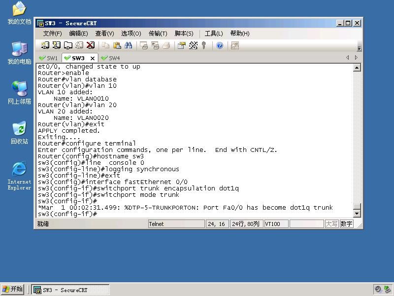
Task: Switch to the SW4 session tab
Action: coord(110,58)
